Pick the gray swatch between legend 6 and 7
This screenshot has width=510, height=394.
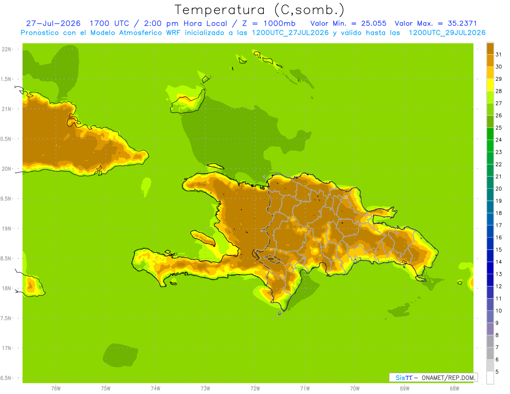[490, 353]
